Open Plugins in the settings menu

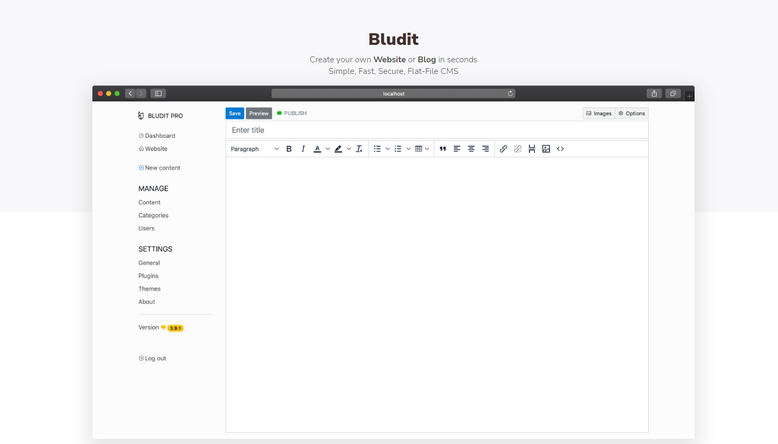(148, 276)
